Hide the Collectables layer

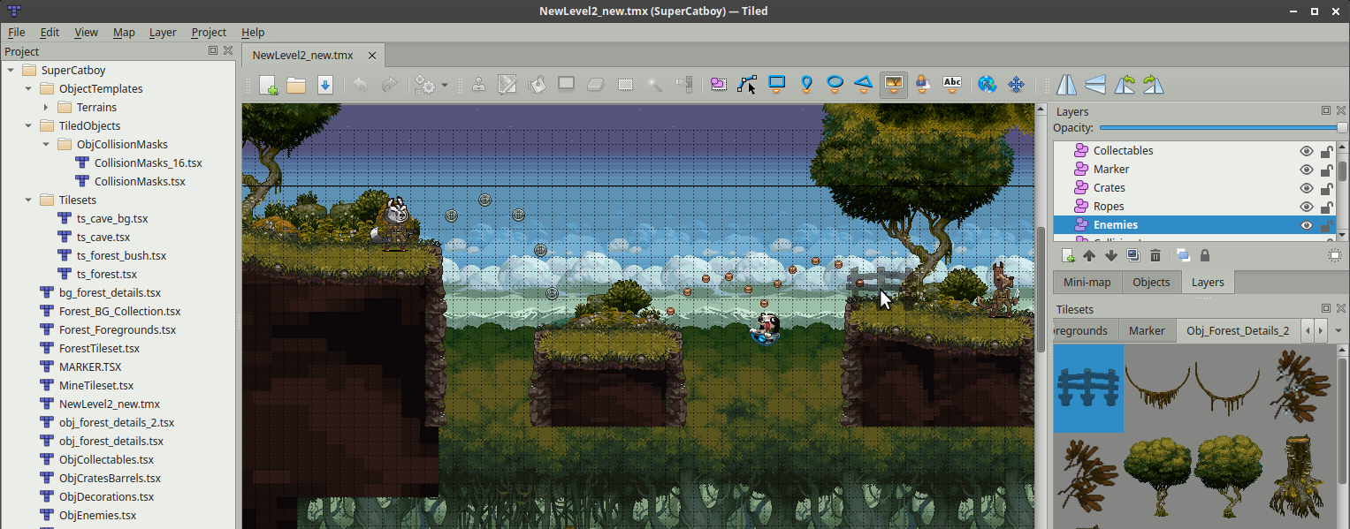pyautogui.click(x=1307, y=150)
